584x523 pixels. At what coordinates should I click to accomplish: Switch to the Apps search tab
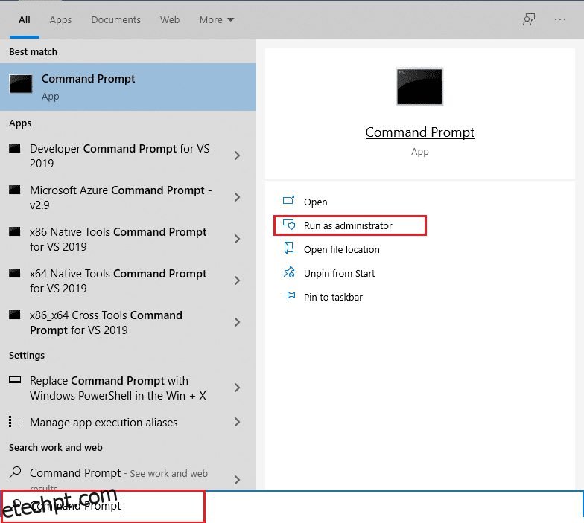click(x=60, y=19)
